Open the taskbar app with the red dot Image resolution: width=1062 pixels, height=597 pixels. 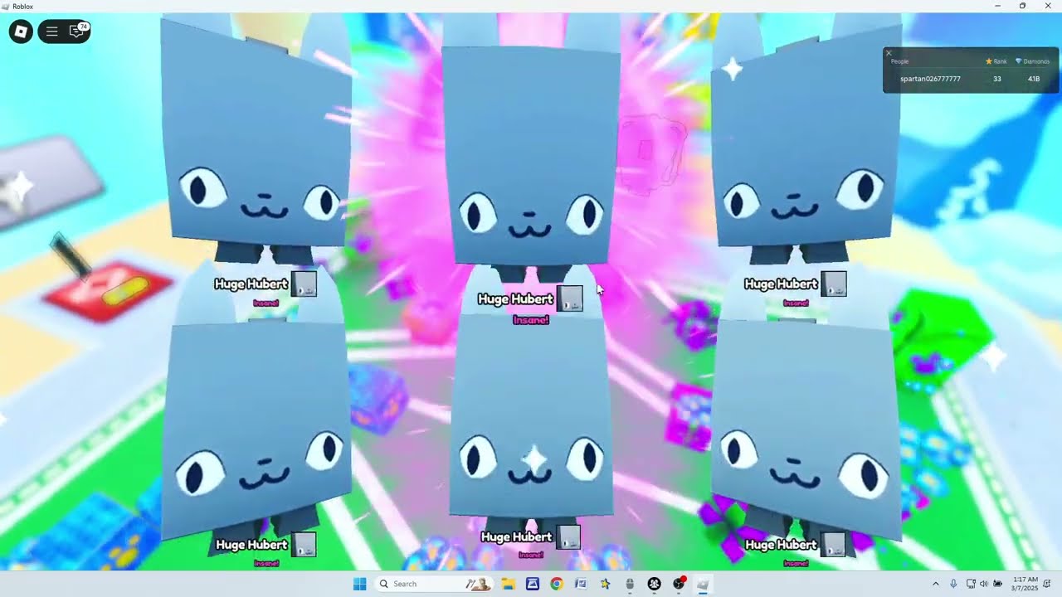[679, 584]
